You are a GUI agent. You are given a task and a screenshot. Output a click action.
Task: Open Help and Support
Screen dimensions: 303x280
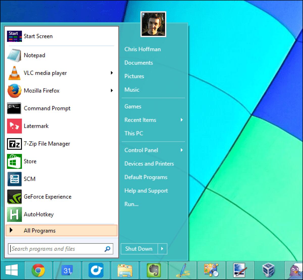pyautogui.click(x=146, y=191)
